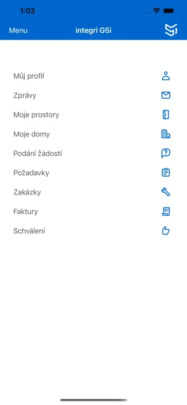Select the Požadavky menu entry
The width and height of the screenshot is (187, 405).
click(31, 173)
